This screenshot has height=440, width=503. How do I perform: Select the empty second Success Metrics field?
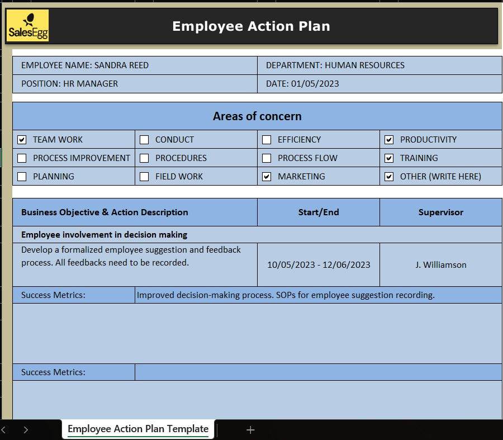318,372
